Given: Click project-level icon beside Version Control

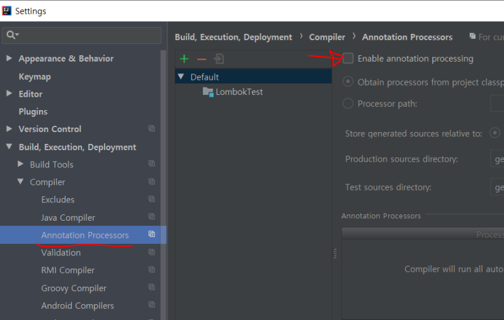Looking at the screenshot, I should (x=152, y=129).
